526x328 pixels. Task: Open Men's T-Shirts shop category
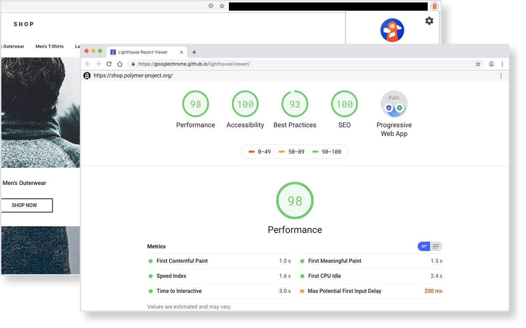[50, 46]
